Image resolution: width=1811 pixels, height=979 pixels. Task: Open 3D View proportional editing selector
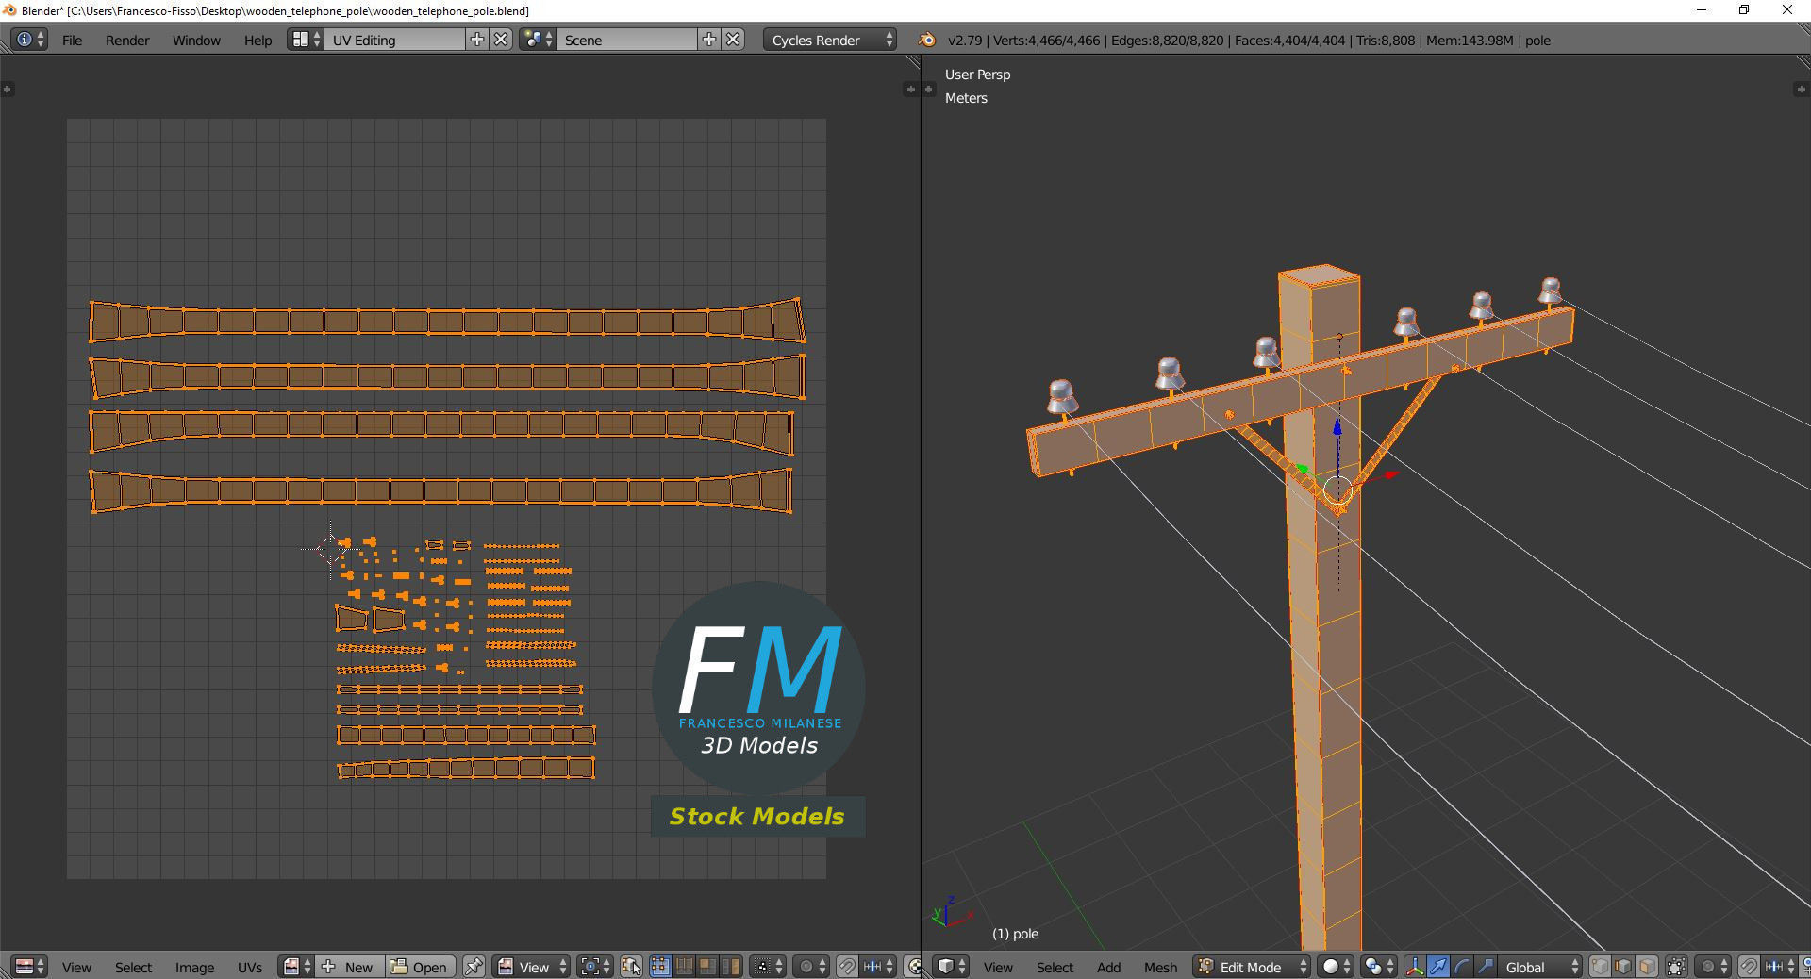pyautogui.click(x=1713, y=967)
